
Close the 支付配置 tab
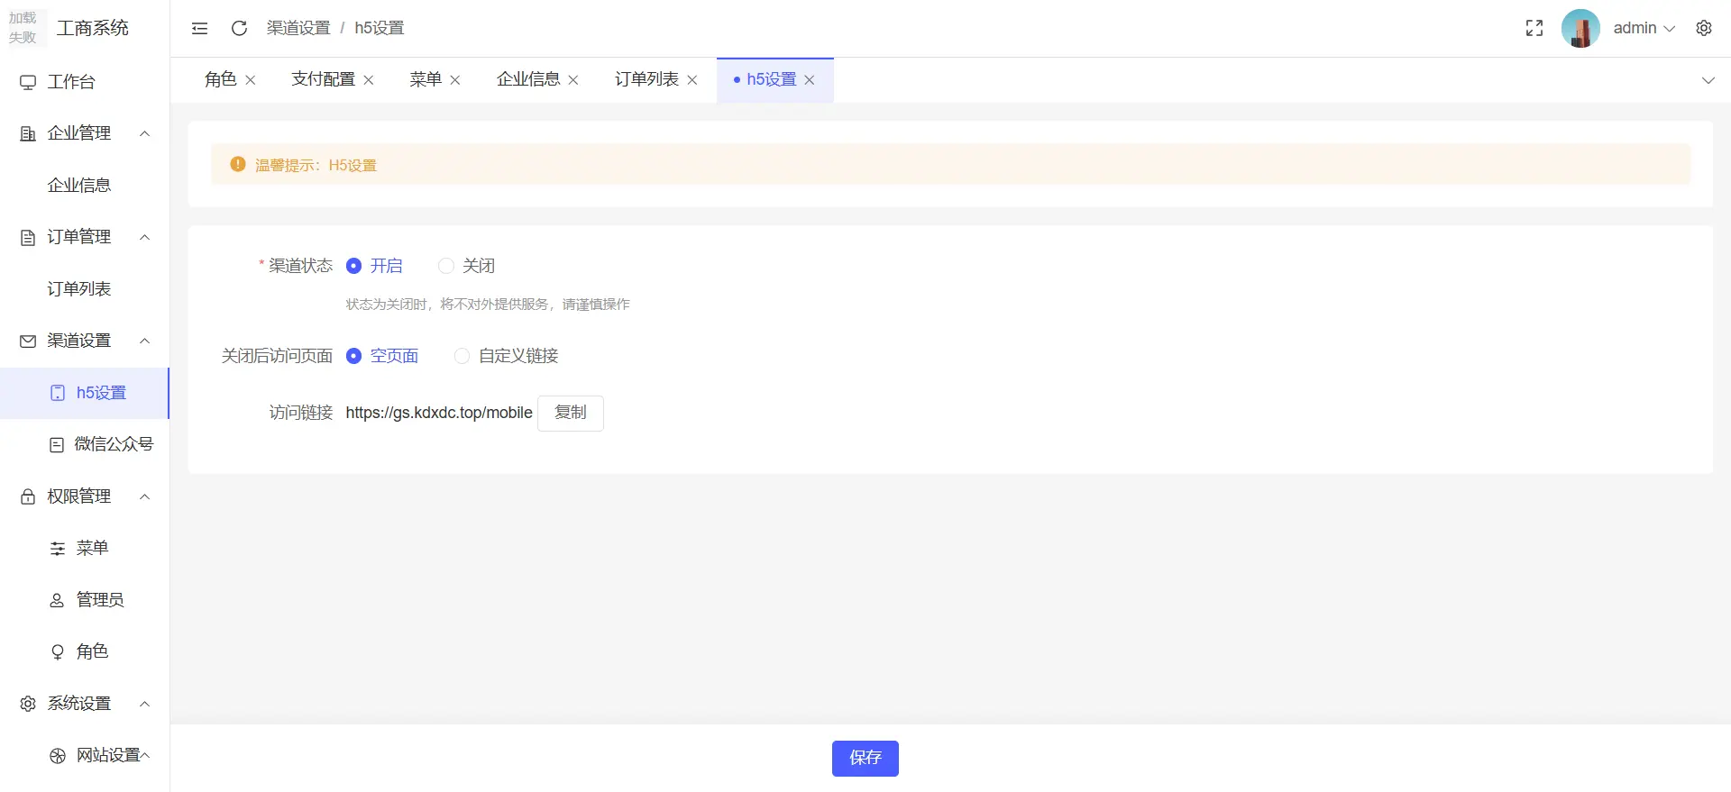369,80
